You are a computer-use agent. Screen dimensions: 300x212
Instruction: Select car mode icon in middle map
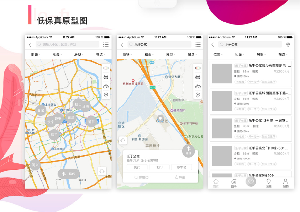198,77
